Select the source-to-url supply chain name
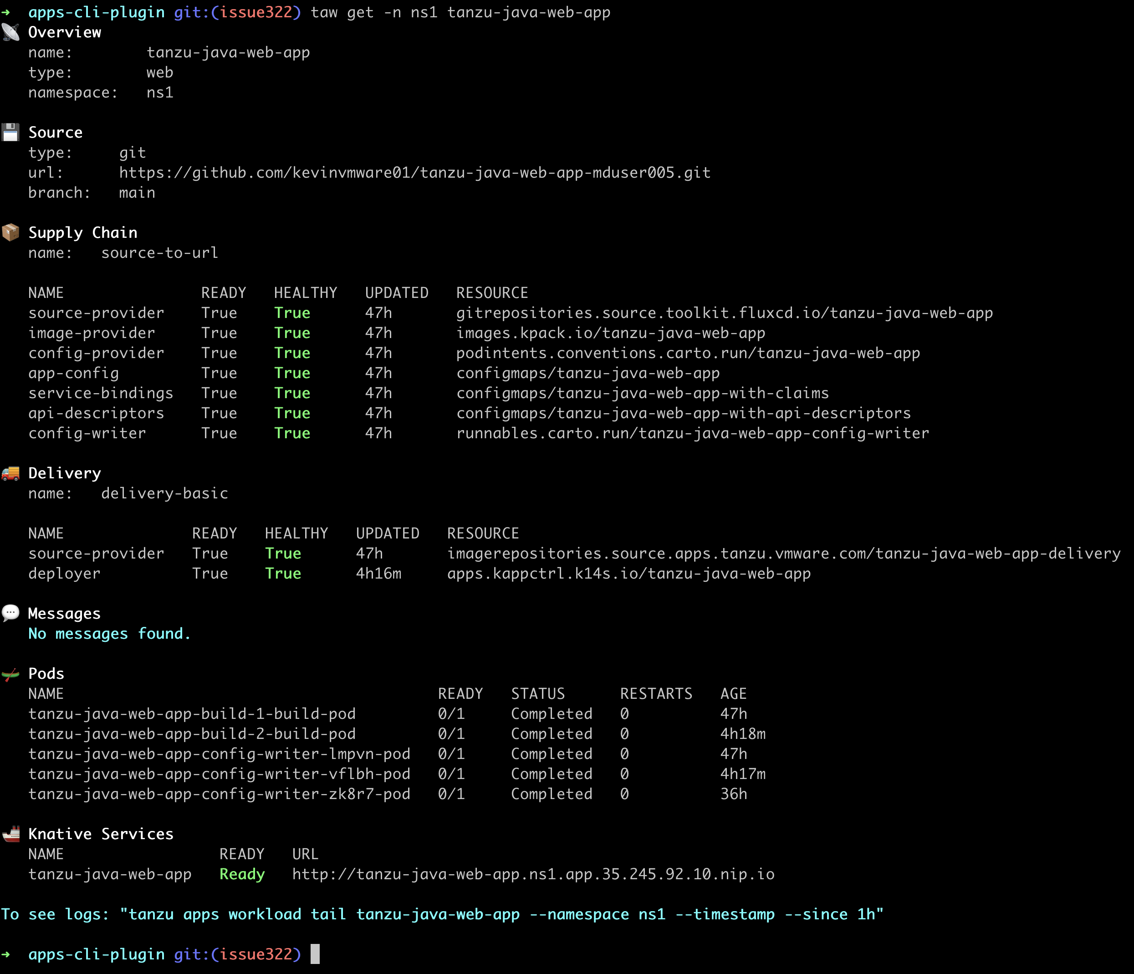 click(159, 252)
